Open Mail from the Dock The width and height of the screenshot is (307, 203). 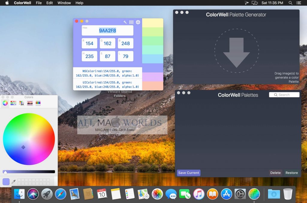[74, 194]
